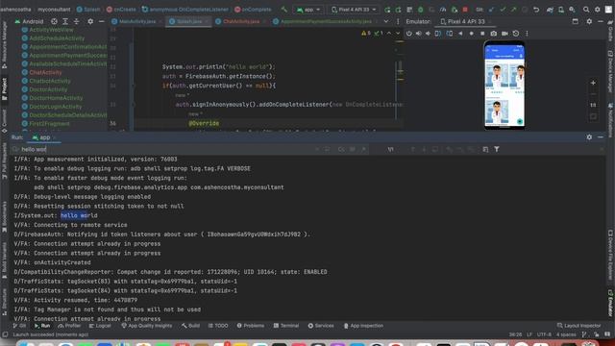615x346 pixels.
Task: Click the Git commit checkmark icon
Action: point(503,10)
